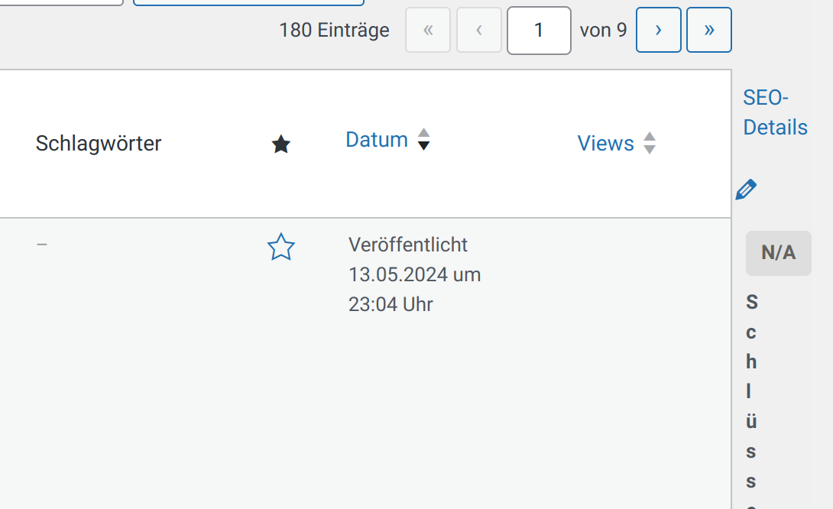
Task: Click the first page double-arrow button
Action: 428,30
